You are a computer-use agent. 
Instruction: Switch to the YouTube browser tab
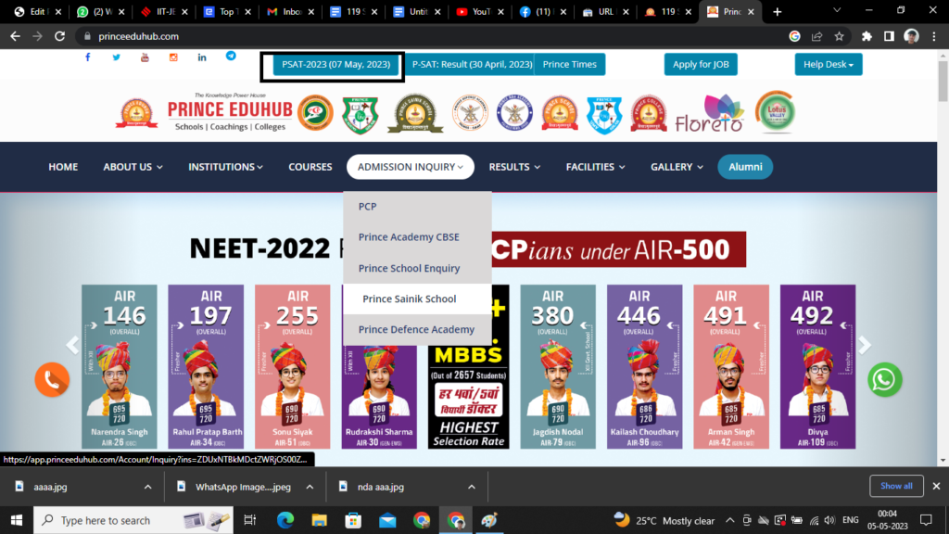pyautogui.click(x=473, y=12)
